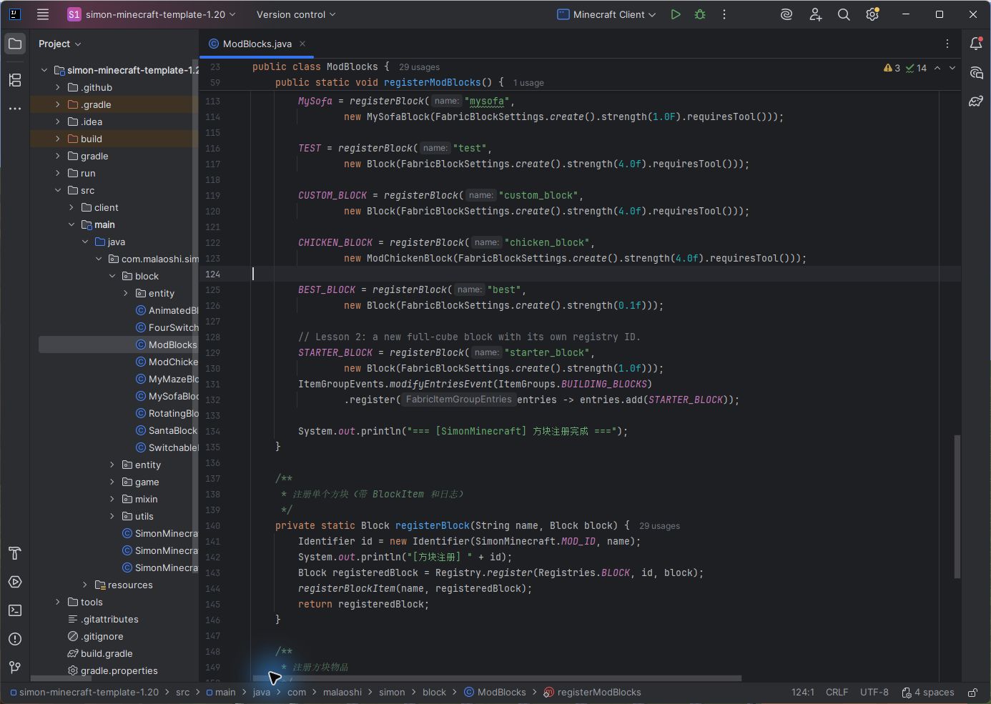Start debugging with the bug icon

point(700,14)
